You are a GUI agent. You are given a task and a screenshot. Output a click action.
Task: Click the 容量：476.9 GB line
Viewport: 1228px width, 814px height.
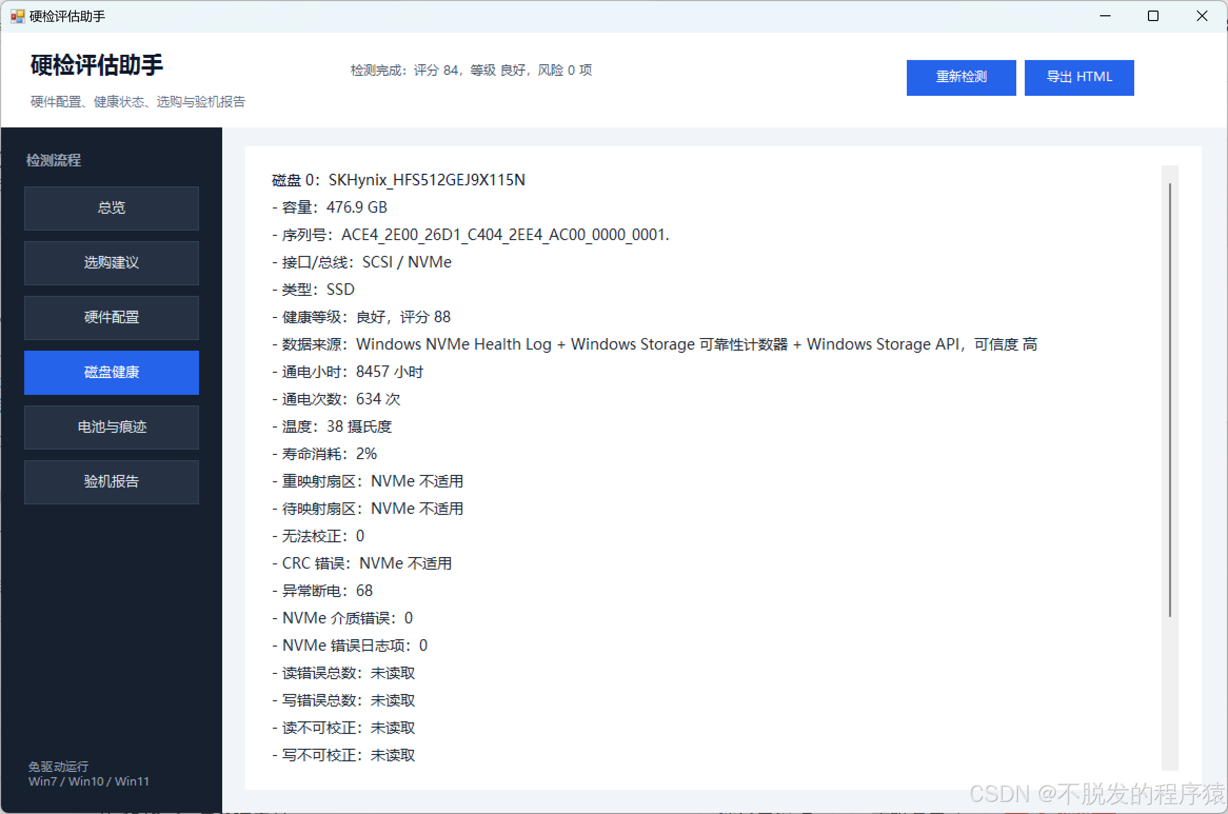click(330, 207)
